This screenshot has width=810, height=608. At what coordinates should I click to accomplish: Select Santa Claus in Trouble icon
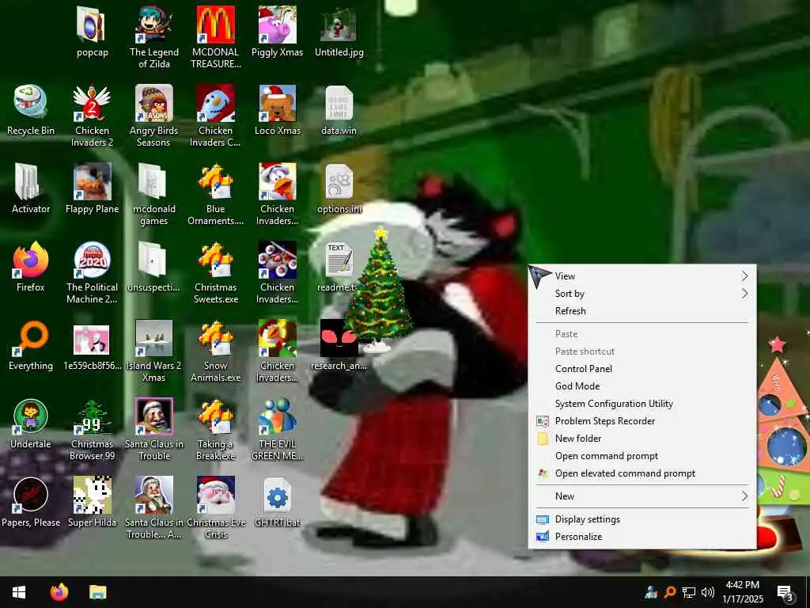tap(154, 416)
